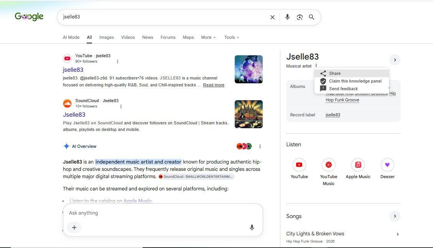Click YouTube favicon in first result

[67, 58]
